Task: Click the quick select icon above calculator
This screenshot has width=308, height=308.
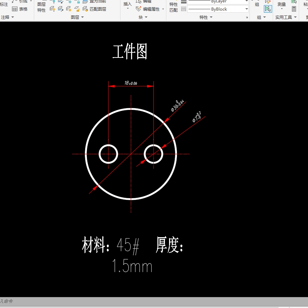Action: [294, 2]
